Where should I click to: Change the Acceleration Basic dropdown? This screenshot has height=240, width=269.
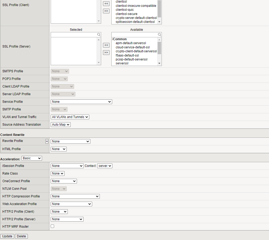tap(32, 158)
